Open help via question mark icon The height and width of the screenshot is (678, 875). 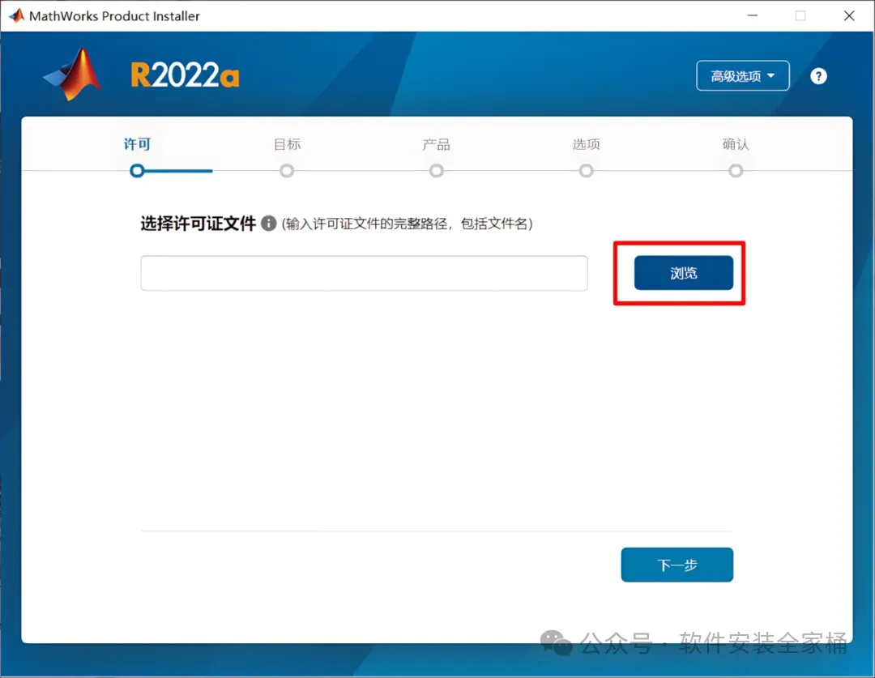tap(818, 76)
